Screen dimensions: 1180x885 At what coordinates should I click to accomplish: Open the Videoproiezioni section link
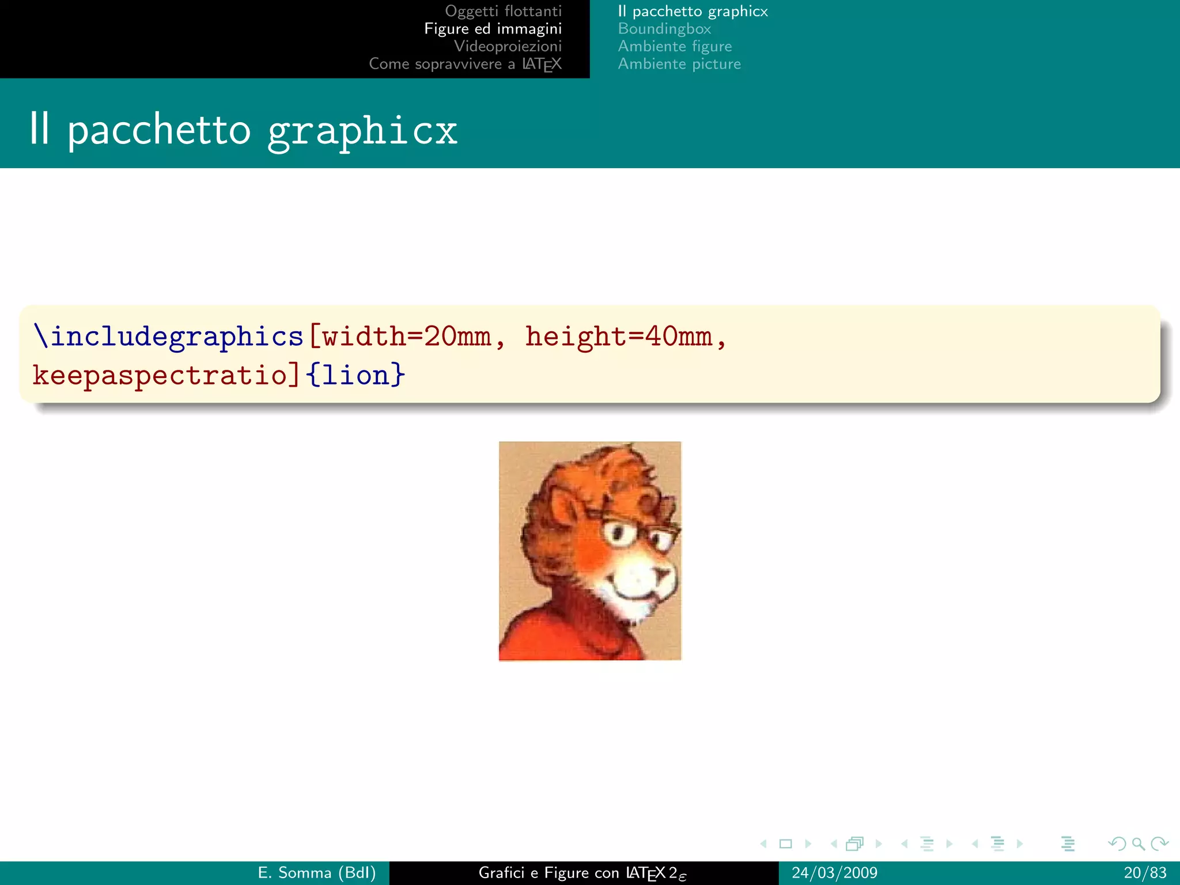(x=508, y=46)
